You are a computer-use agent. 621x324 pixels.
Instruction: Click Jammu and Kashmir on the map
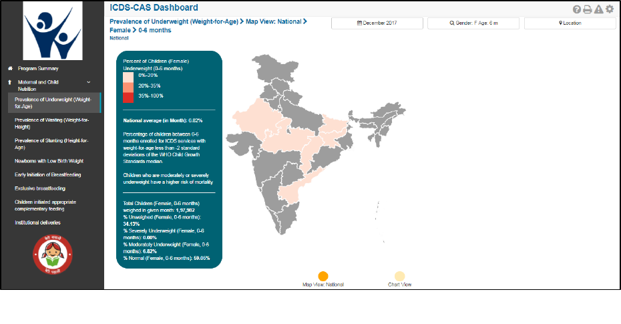coord(276,71)
